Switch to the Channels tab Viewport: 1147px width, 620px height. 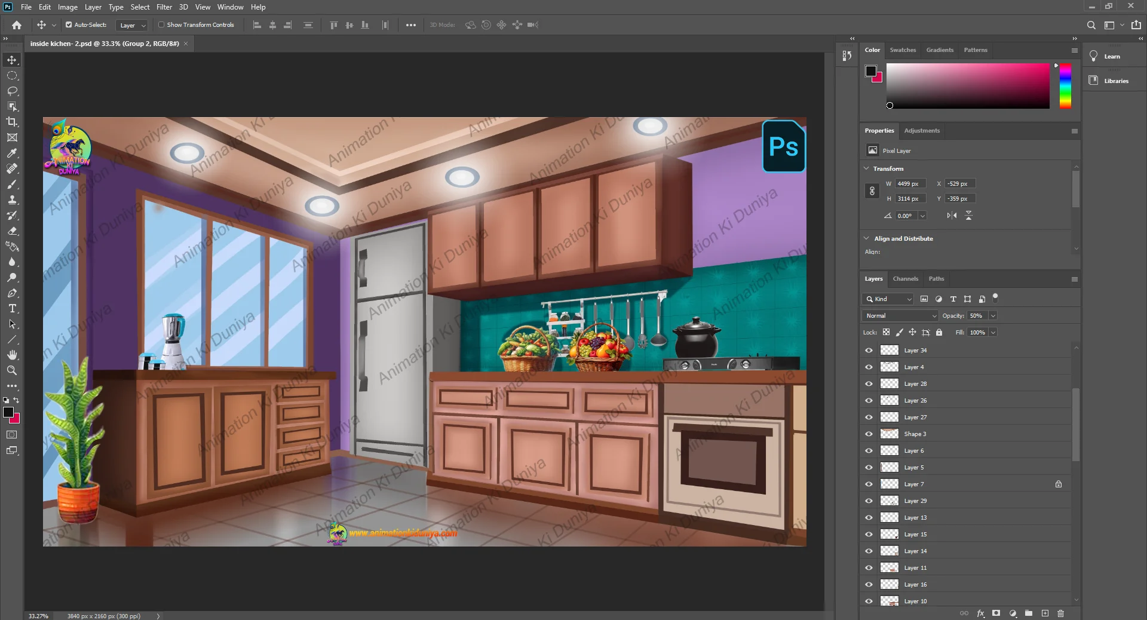tap(905, 279)
